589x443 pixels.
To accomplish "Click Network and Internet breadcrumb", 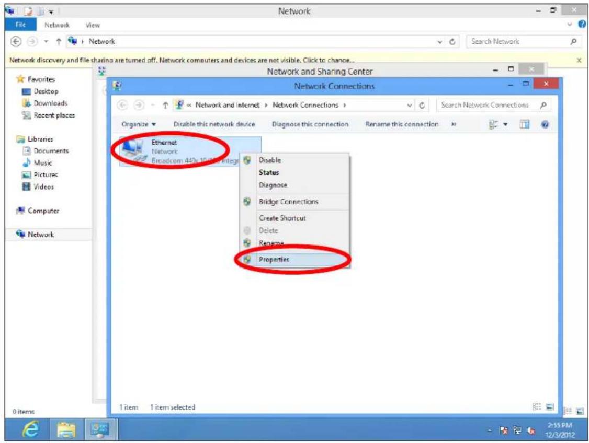I will (x=227, y=106).
